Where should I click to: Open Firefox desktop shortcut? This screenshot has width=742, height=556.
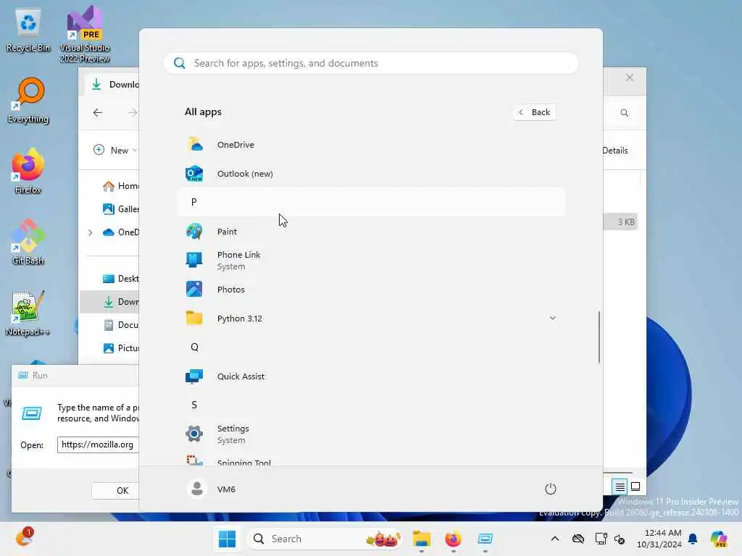point(28,172)
